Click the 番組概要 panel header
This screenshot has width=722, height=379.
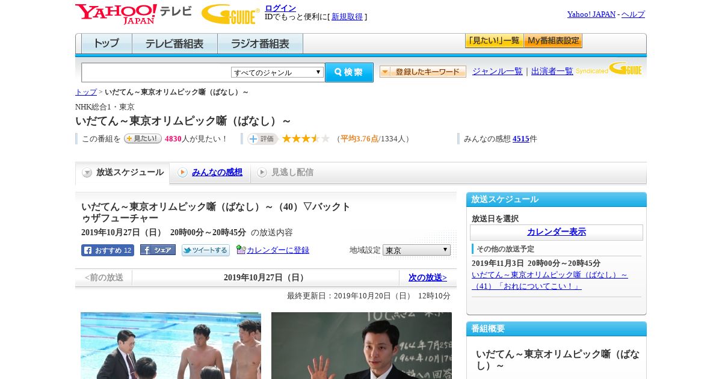click(x=557, y=329)
